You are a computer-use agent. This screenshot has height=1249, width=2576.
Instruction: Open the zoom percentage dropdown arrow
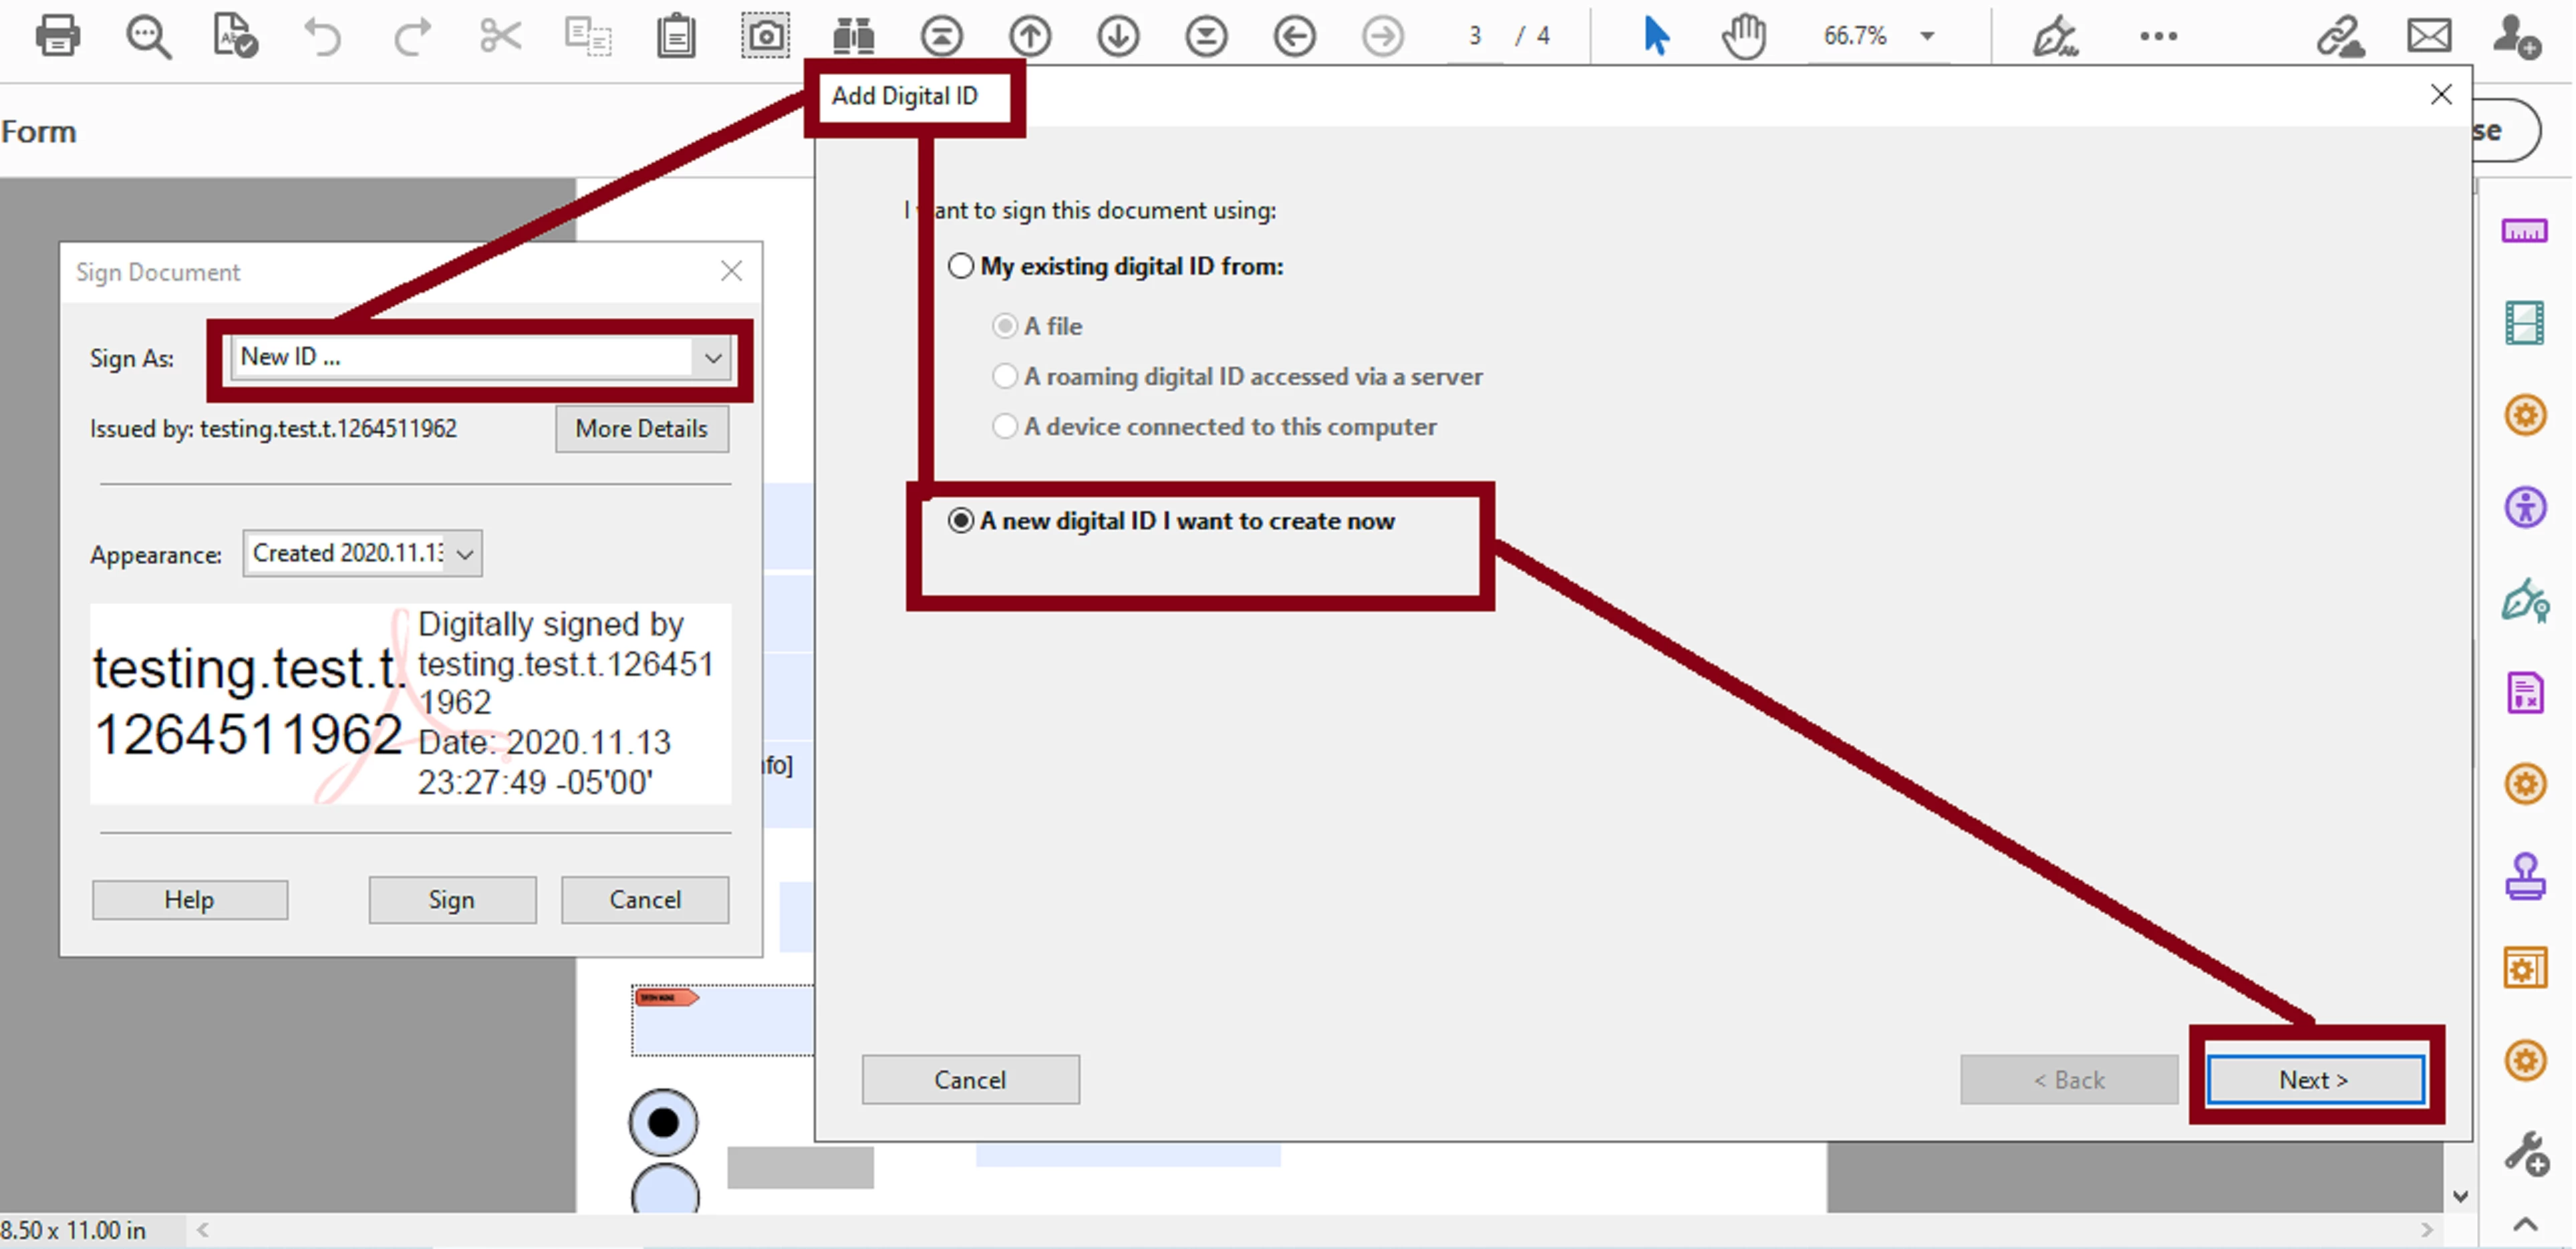coord(1927,36)
